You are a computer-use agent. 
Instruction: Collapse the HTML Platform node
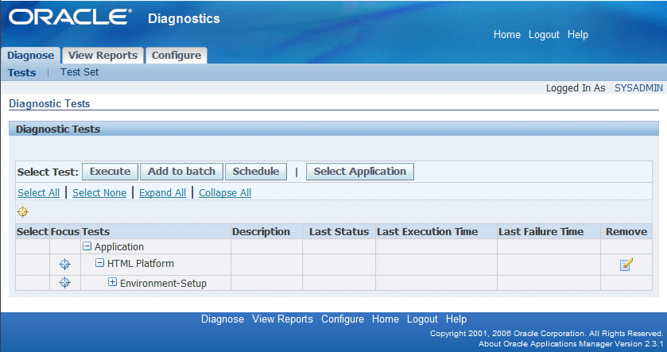pos(99,263)
